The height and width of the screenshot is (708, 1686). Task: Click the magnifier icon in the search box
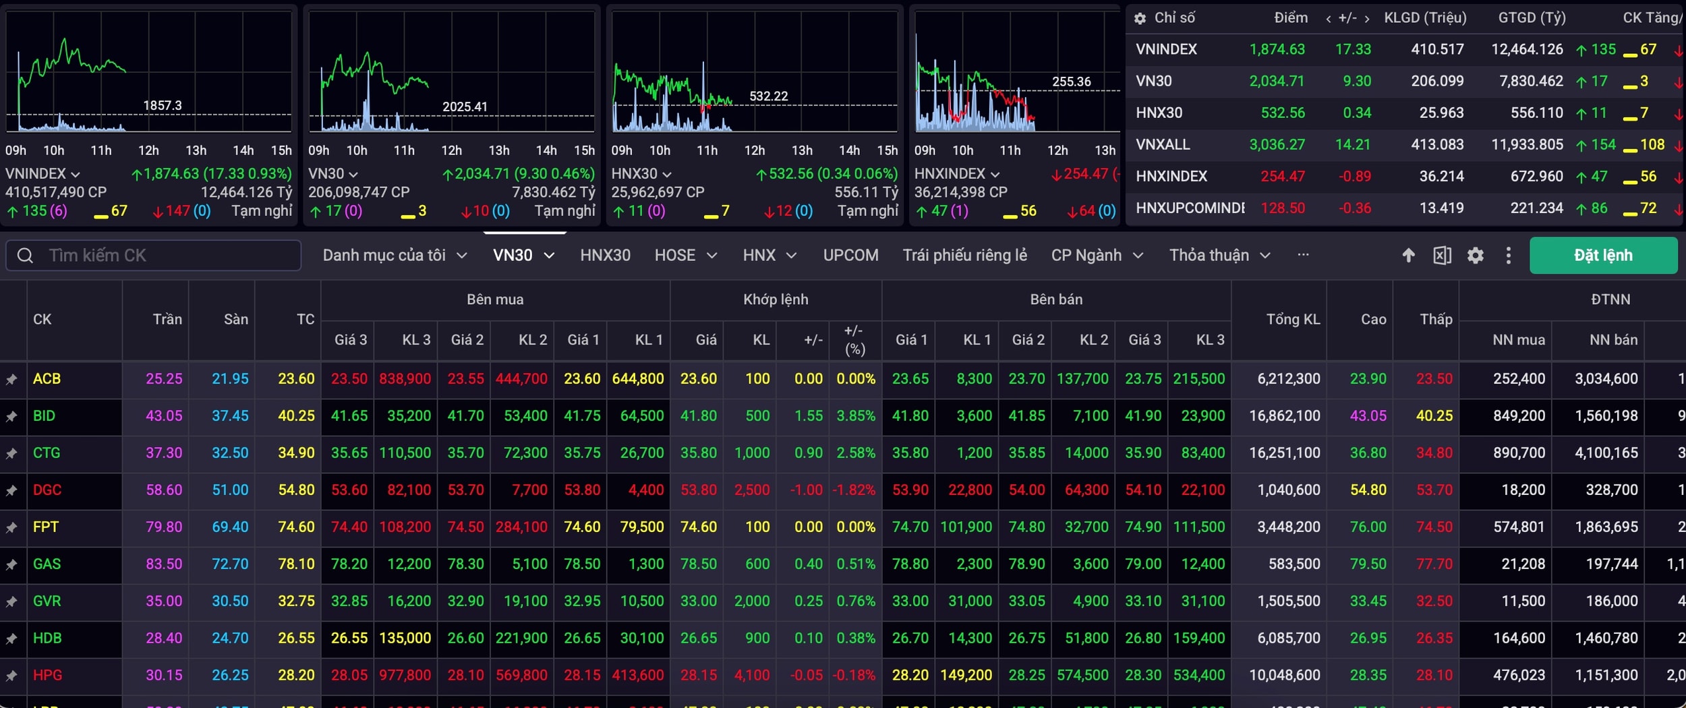[x=25, y=256]
